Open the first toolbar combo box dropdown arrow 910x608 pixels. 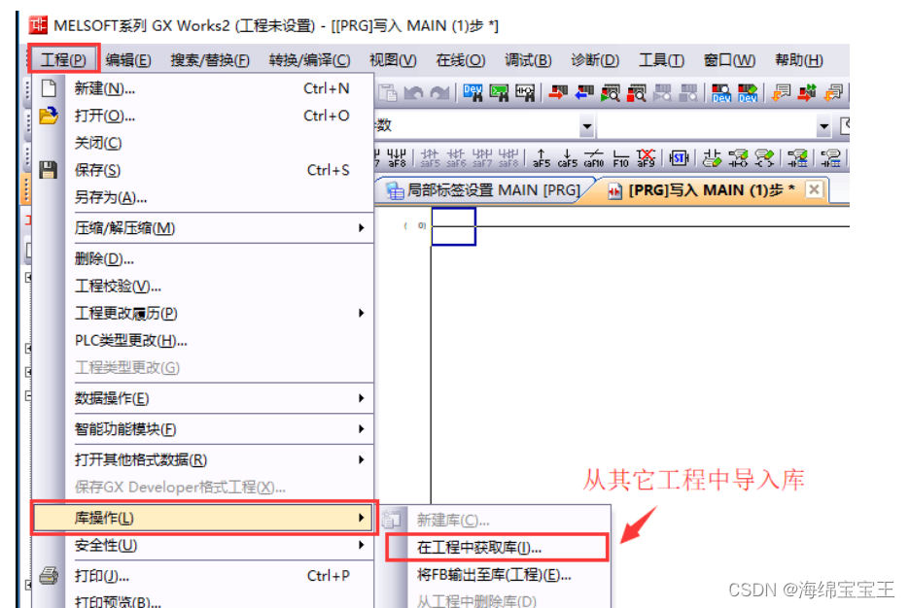click(x=587, y=125)
